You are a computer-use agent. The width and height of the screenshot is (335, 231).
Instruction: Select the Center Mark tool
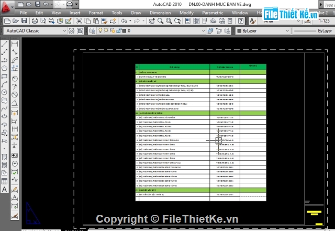click(15, 164)
